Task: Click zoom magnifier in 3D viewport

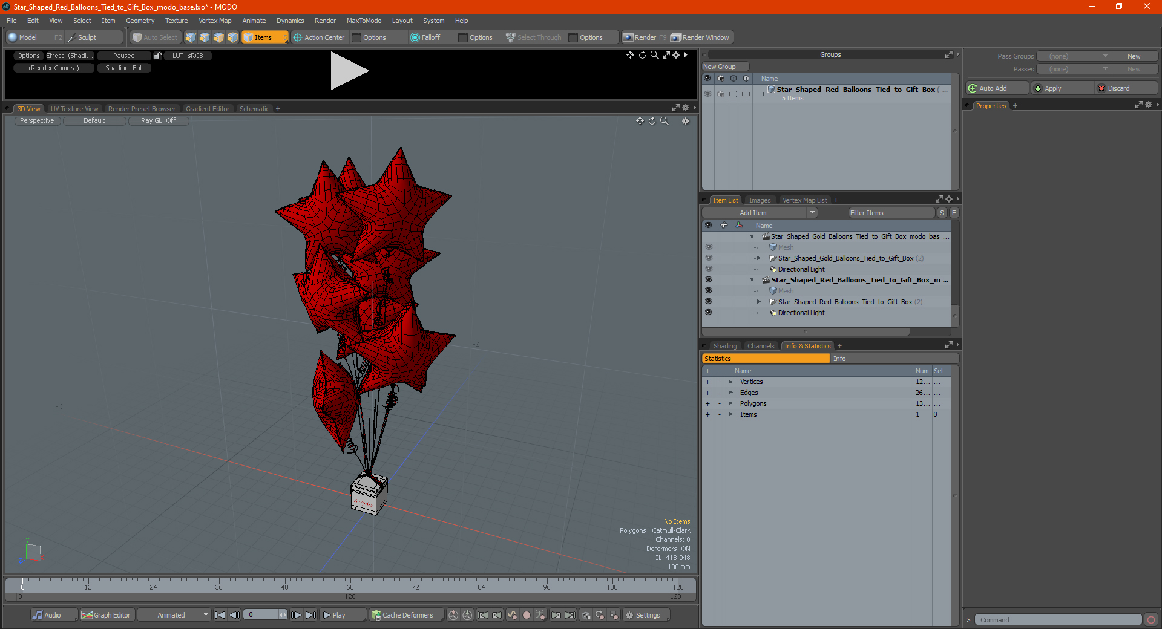Action: 665,121
